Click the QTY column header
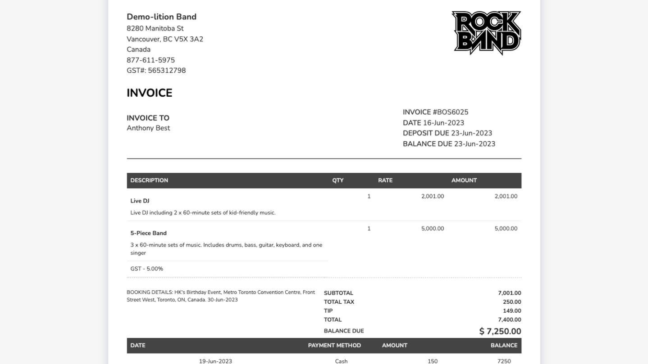 tap(338, 180)
